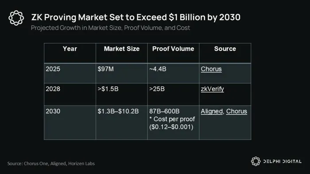Click the DELPHI DIGITAL wordmark text
The width and height of the screenshot is (310, 174).
[283, 161]
